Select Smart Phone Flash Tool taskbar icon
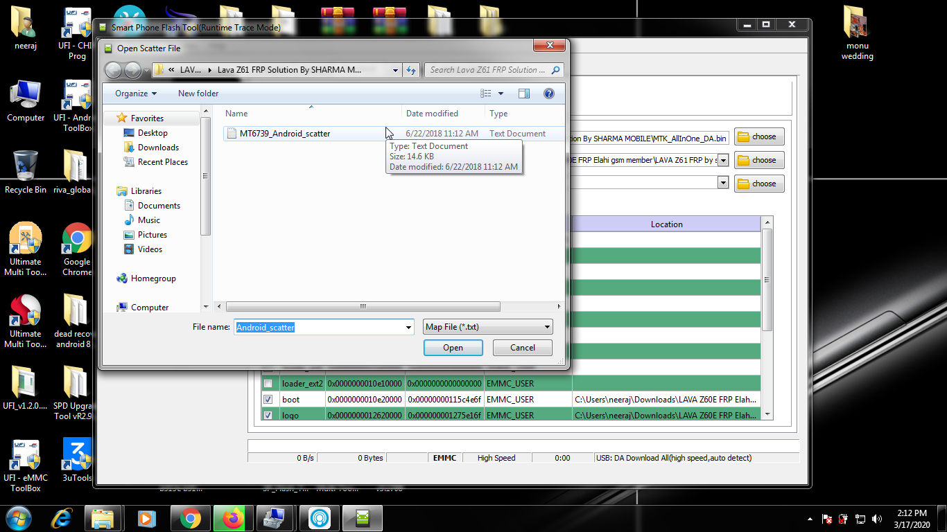This screenshot has width=947, height=532. (x=363, y=518)
